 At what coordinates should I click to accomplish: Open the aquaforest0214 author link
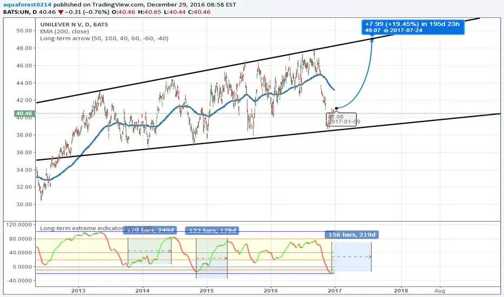pyautogui.click(x=28, y=5)
